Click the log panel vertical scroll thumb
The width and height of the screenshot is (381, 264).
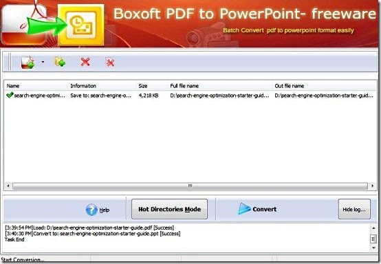tap(373, 239)
